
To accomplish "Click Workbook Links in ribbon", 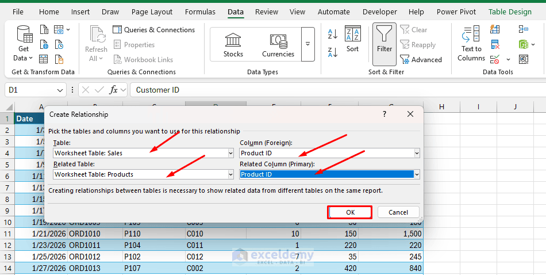I will point(143,60).
